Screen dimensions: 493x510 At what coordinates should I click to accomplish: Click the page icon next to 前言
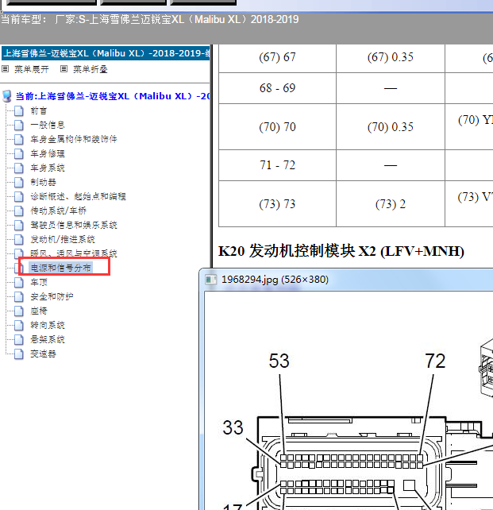(x=19, y=111)
